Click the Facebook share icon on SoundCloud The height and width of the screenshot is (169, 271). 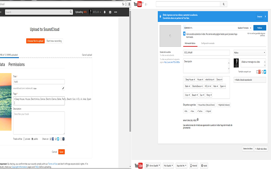(53, 139)
